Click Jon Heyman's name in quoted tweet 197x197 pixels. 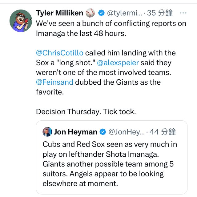pyautogui.click(x=75, y=132)
